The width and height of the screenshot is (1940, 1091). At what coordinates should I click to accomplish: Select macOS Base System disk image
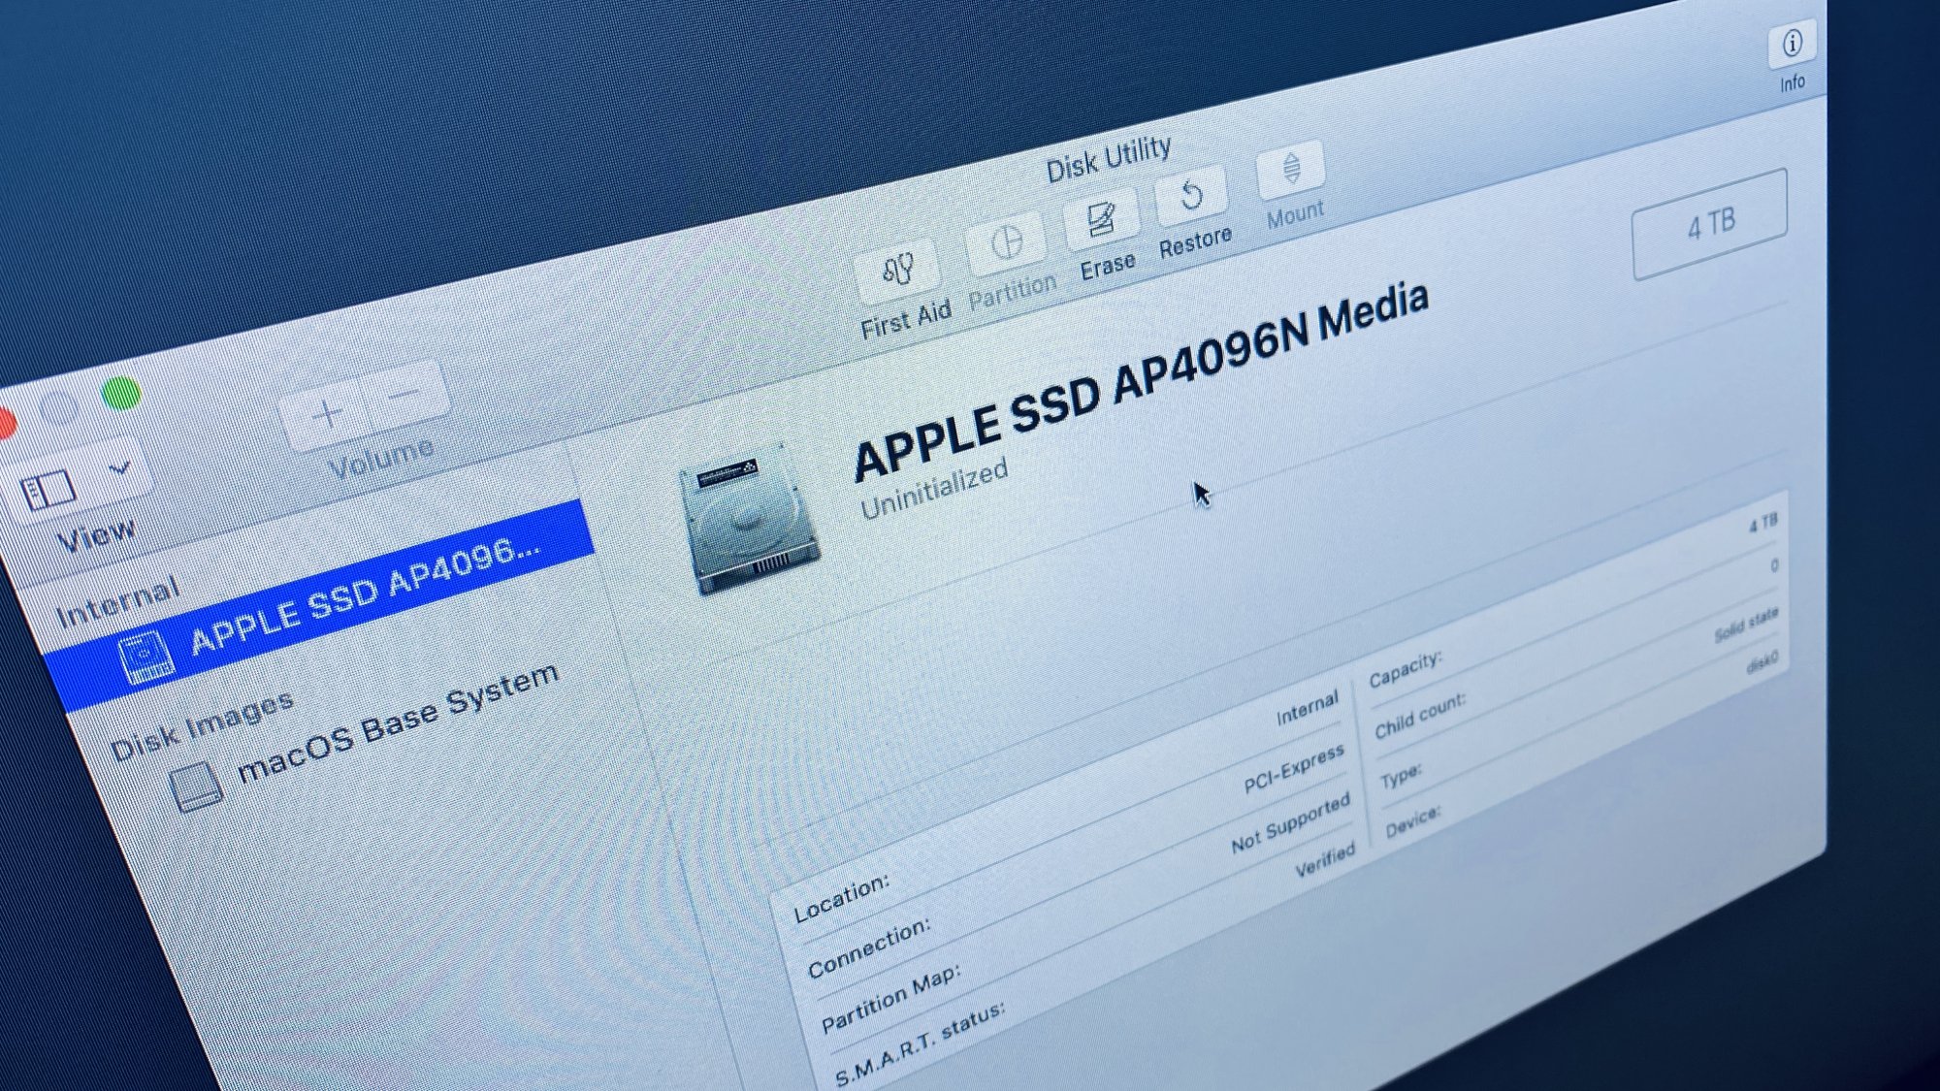tap(398, 722)
